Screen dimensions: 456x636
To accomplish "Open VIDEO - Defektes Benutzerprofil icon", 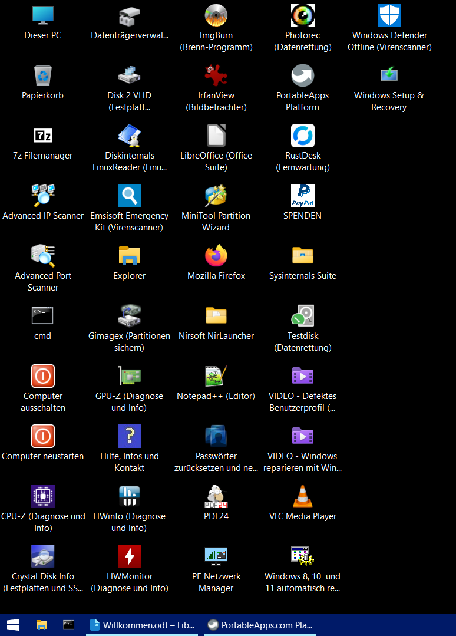I will point(303,375).
